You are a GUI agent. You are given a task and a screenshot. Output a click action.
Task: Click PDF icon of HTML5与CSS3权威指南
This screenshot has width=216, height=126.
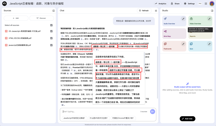click(x=6, y=38)
